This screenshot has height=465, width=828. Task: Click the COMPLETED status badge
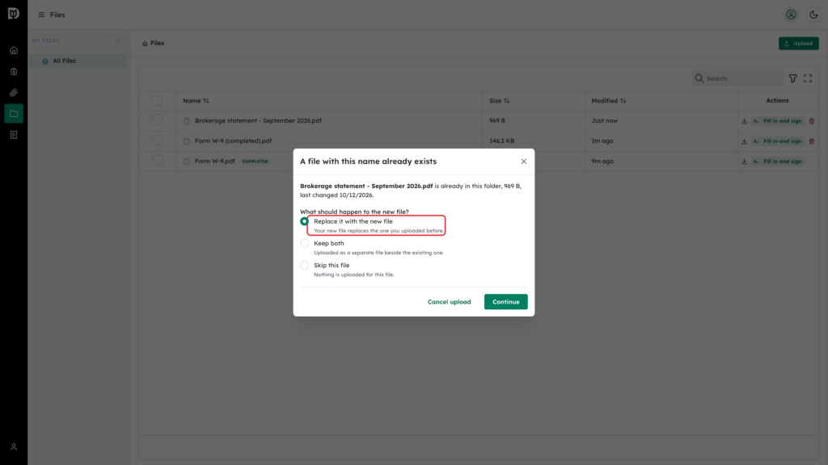255,161
